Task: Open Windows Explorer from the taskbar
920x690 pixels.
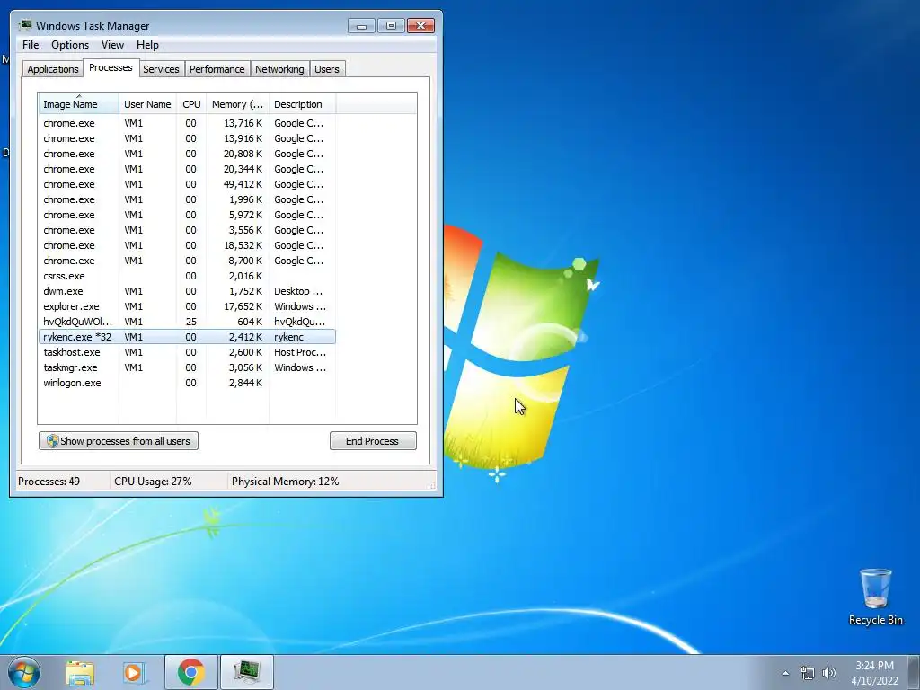Action: click(80, 672)
